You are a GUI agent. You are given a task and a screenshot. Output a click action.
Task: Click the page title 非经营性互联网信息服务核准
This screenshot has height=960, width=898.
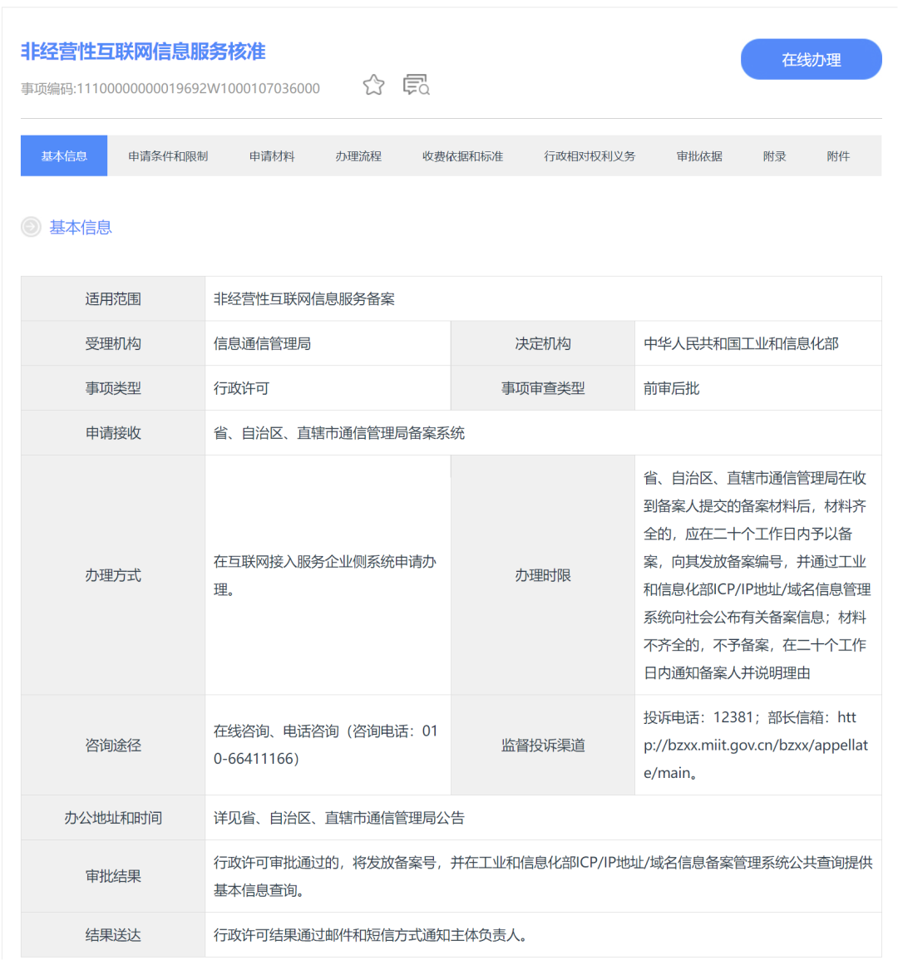coord(143,52)
